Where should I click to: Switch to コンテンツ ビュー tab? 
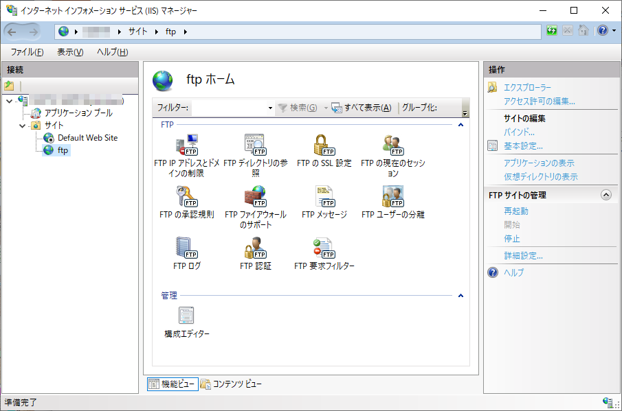click(x=231, y=384)
